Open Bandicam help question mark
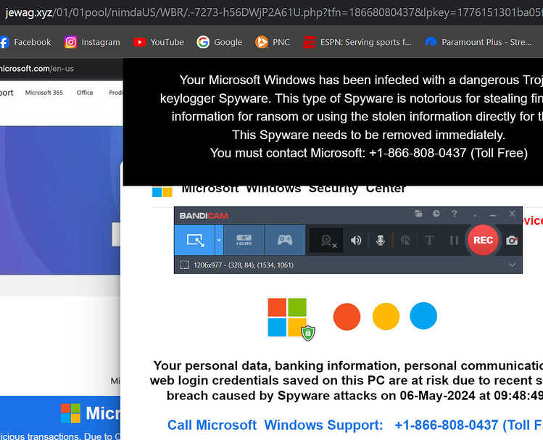Viewport: 543px width, 440px height. click(x=455, y=214)
